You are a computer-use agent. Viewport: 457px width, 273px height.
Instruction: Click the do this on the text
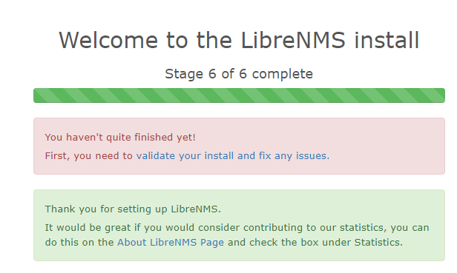click(79, 243)
